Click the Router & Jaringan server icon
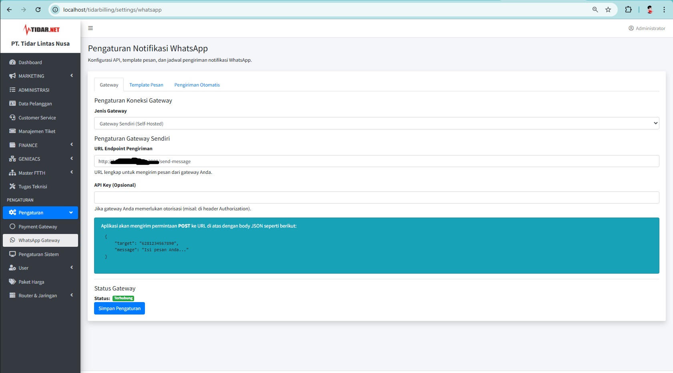Image resolution: width=673 pixels, height=373 pixels. click(x=12, y=295)
